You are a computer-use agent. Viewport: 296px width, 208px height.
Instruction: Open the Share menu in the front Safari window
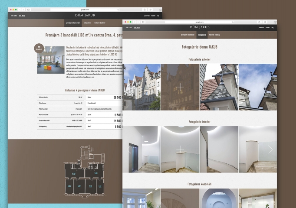coord(260,22)
